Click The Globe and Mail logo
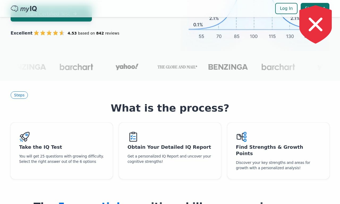Screen dimensions: 340x204 click(x=177, y=67)
